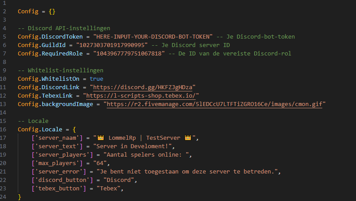This screenshot has width=356, height=201.
Task: Open the l-scripts-shop.tebex.io link
Action: coord(141,96)
